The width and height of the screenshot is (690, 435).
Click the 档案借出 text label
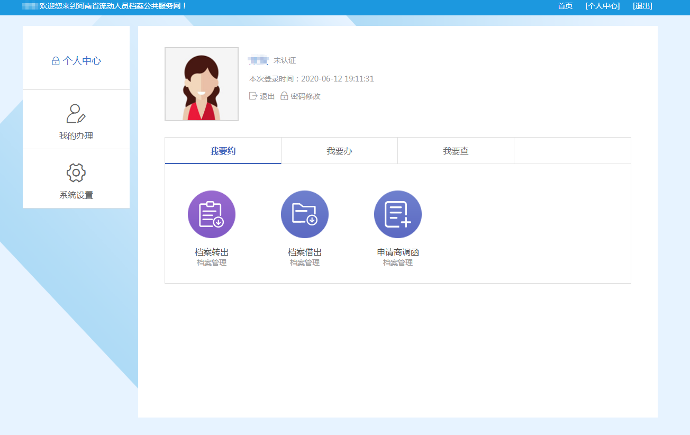pos(305,252)
